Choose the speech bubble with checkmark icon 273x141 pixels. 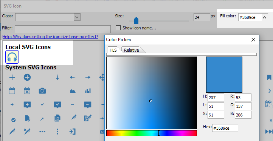57,105
